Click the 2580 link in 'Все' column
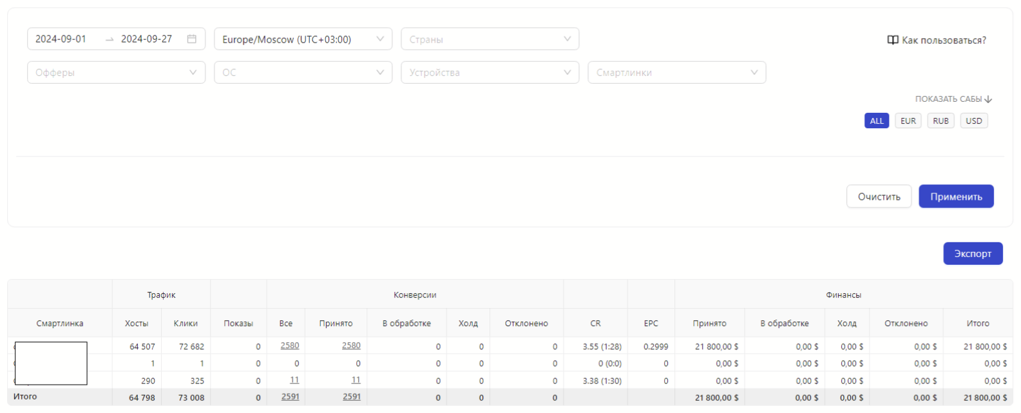 [x=290, y=345]
